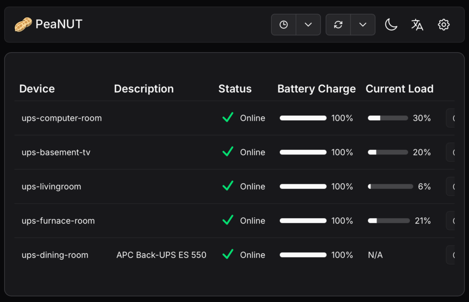This screenshot has height=302, width=469.
Task: Click green checkmark for ups-dining-room
Action: [228, 254]
